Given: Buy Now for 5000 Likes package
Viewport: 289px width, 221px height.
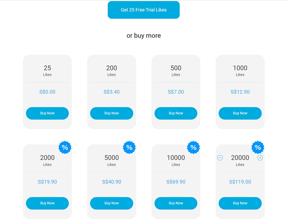Looking at the screenshot, I should (111, 203).
